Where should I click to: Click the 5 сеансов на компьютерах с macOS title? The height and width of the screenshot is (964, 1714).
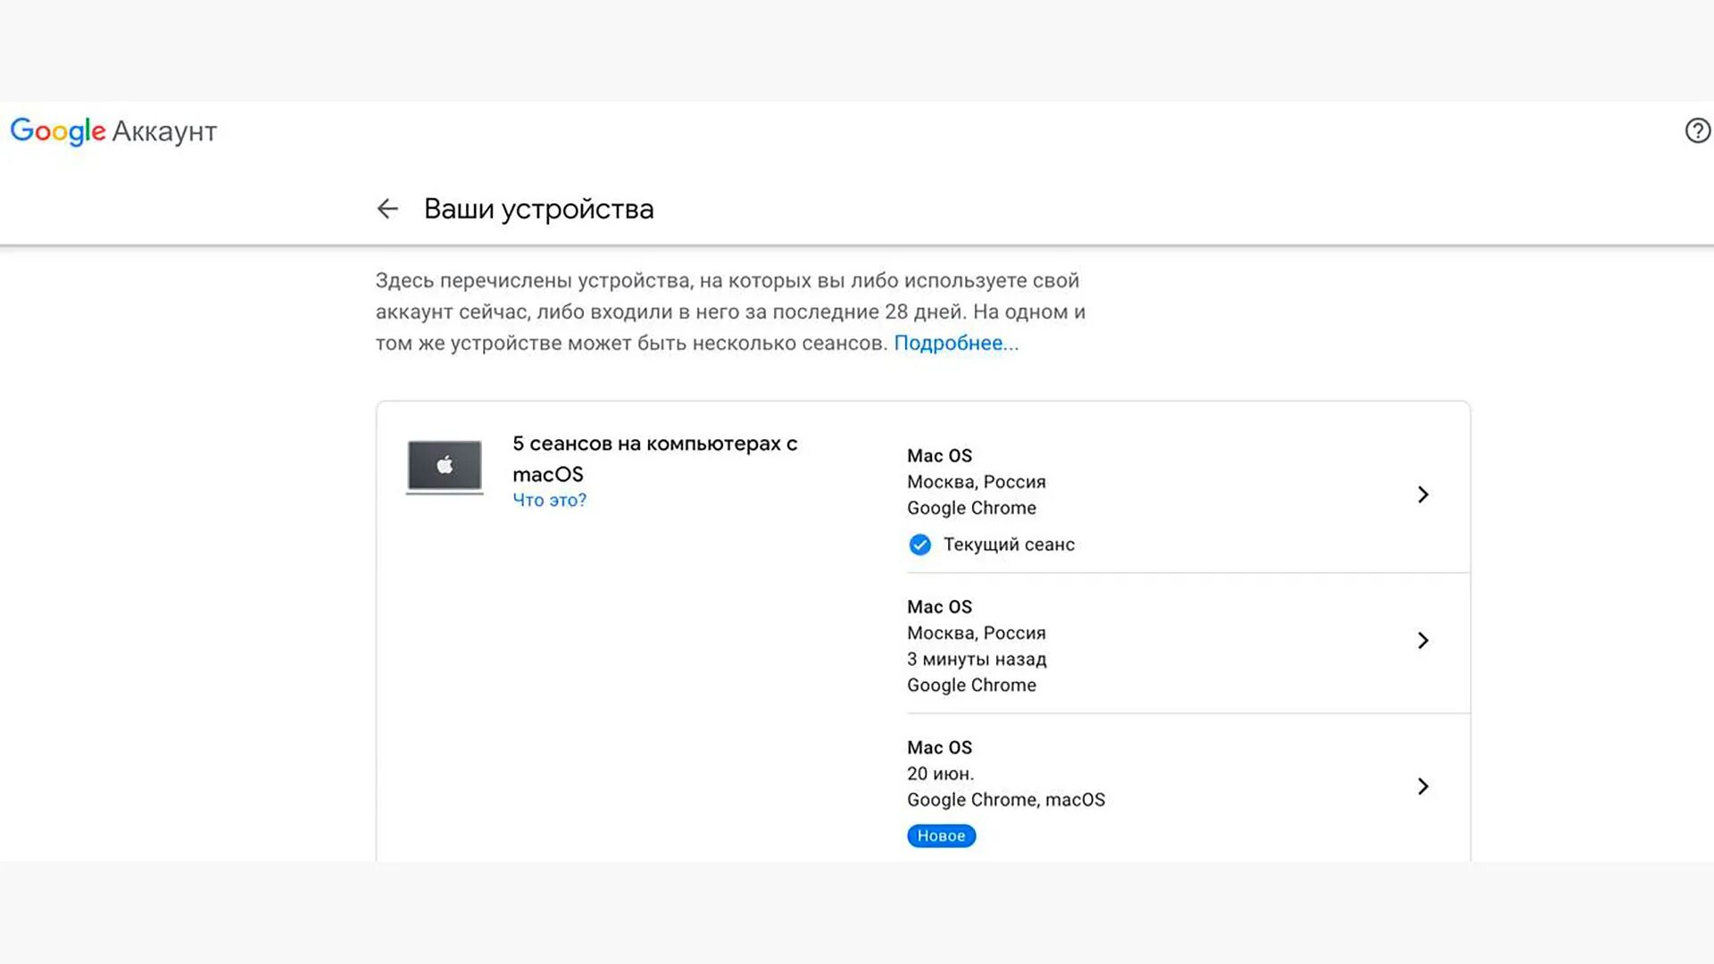tap(655, 459)
